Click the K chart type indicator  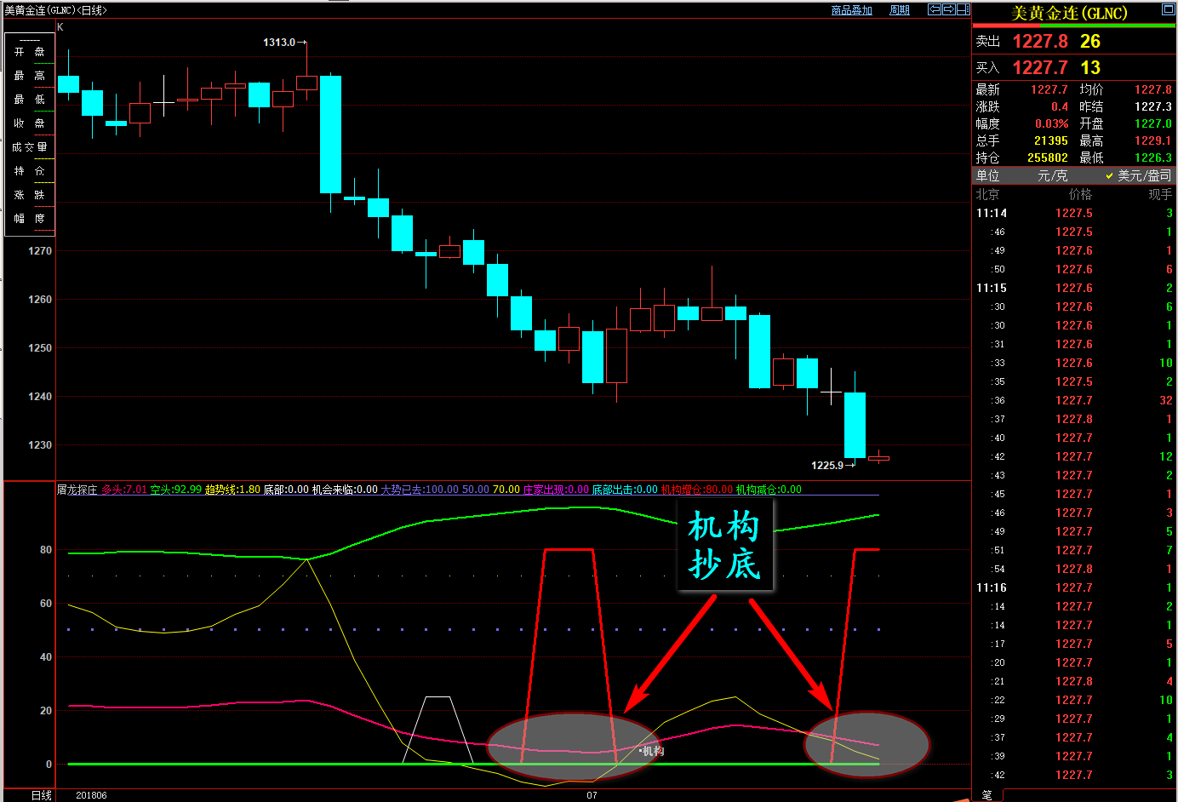click(60, 27)
